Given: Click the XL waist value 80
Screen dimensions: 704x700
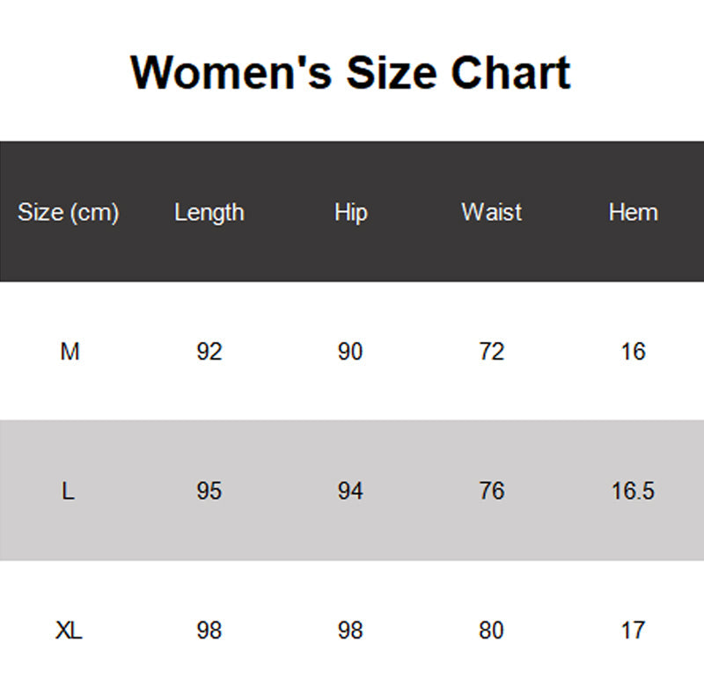Looking at the screenshot, I should 491,631.
